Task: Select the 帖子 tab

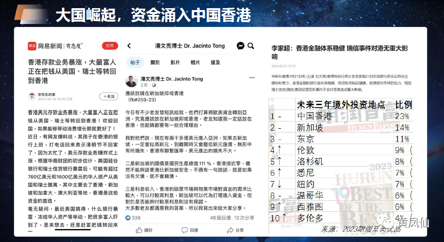Action: tap(135, 62)
